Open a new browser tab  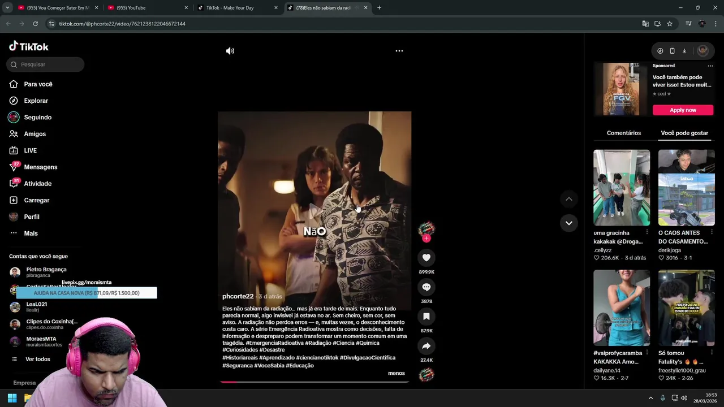pyautogui.click(x=379, y=8)
